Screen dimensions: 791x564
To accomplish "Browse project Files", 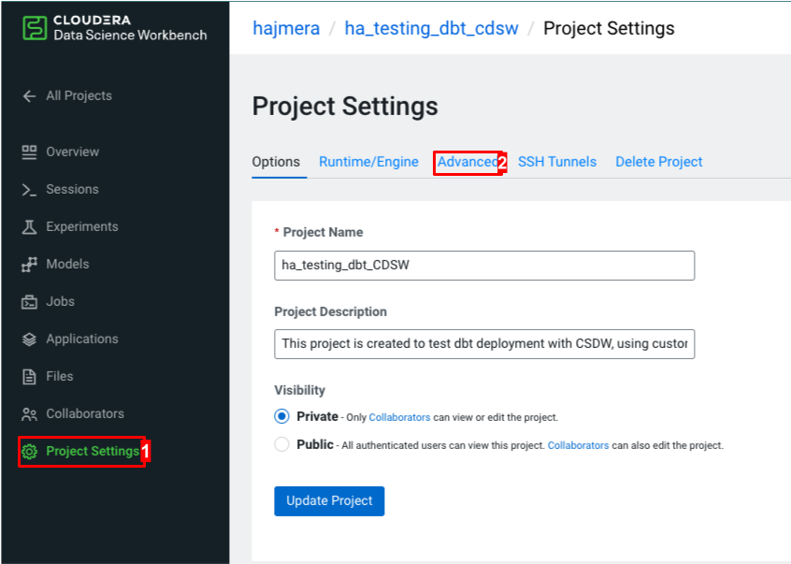I will (58, 376).
